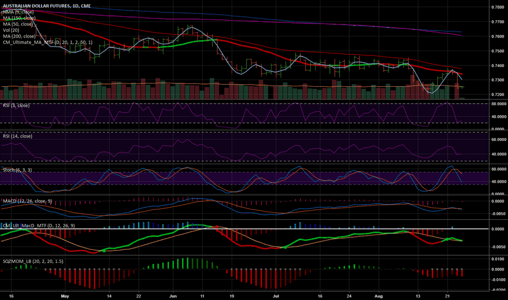The image size is (508, 300).
Task: Click the 21 date label on the time axis
Action: 447,296
